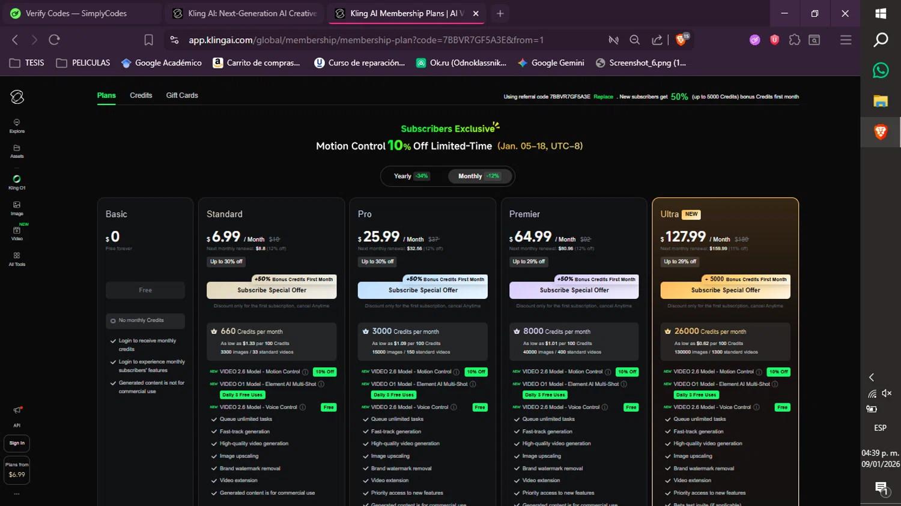The height and width of the screenshot is (506, 901).
Task: Open File Explorer from taskbar
Action: (x=881, y=101)
